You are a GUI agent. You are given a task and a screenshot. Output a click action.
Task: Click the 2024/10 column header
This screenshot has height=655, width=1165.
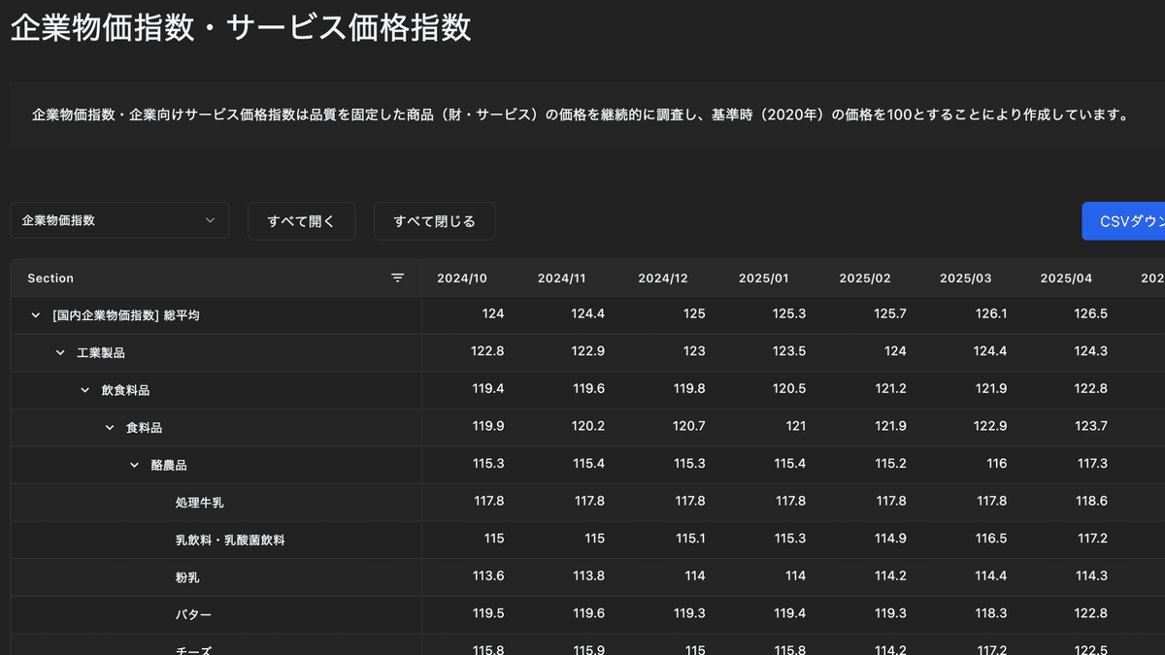462,278
